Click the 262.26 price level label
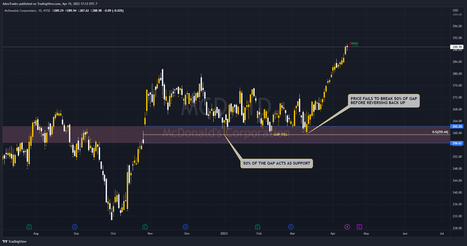This screenshot has width=467, height=246. (456, 126)
